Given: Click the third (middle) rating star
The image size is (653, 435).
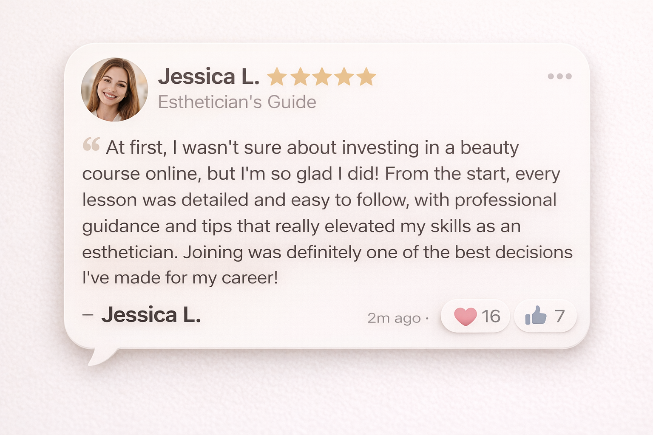Looking at the screenshot, I should (322, 77).
